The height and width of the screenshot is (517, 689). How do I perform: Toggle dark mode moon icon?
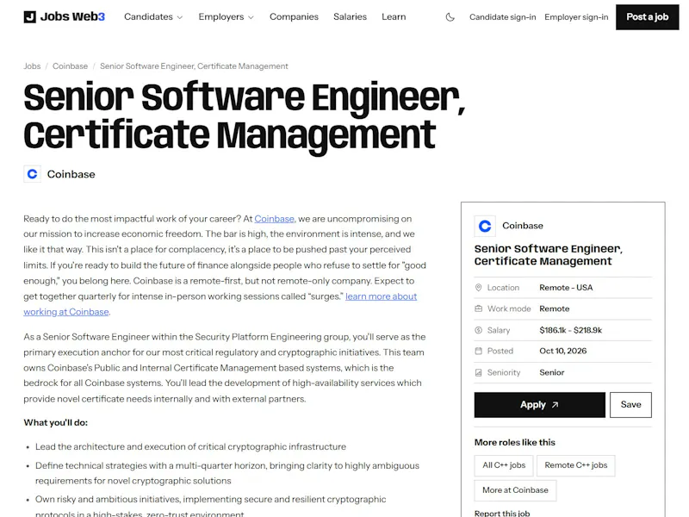click(450, 17)
